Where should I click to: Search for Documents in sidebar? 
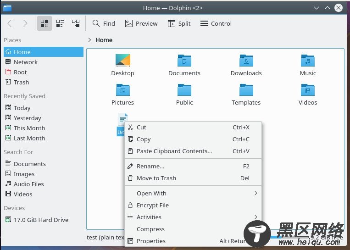(44, 164)
